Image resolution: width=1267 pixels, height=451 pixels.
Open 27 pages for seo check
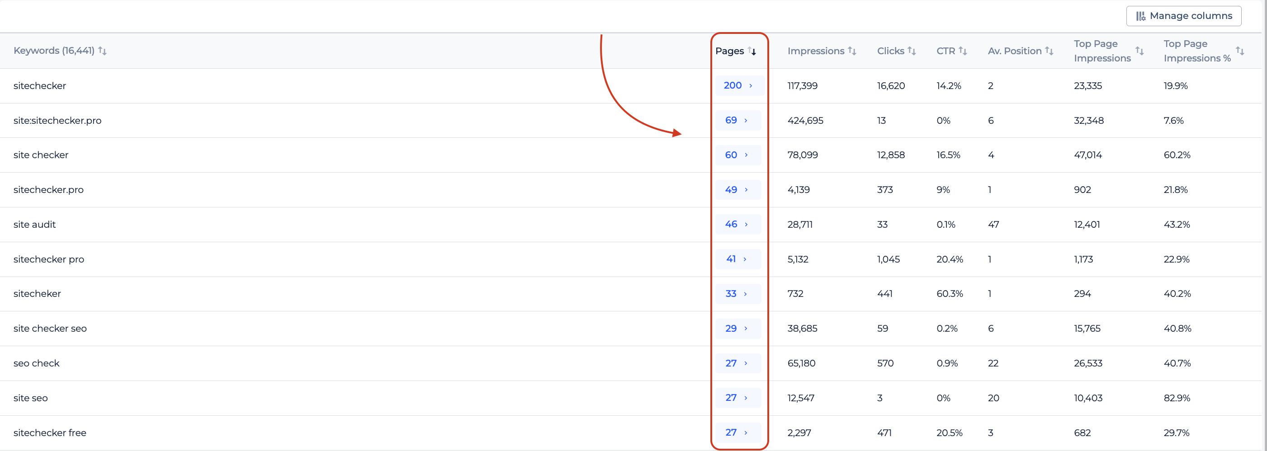[x=738, y=363]
